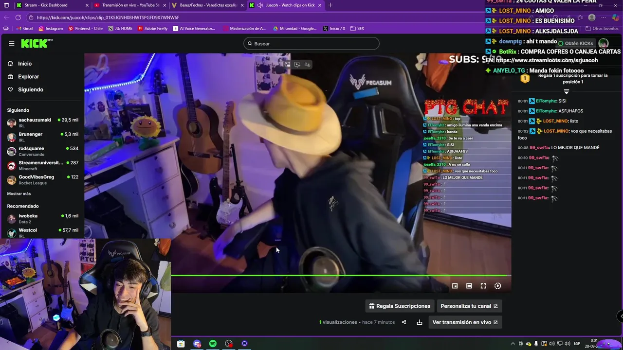Open Westcol recommended channel

[x=43, y=232]
